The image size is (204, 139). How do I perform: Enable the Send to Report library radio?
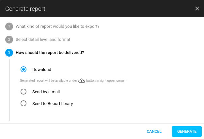pyautogui.click(x=24, y=104)
